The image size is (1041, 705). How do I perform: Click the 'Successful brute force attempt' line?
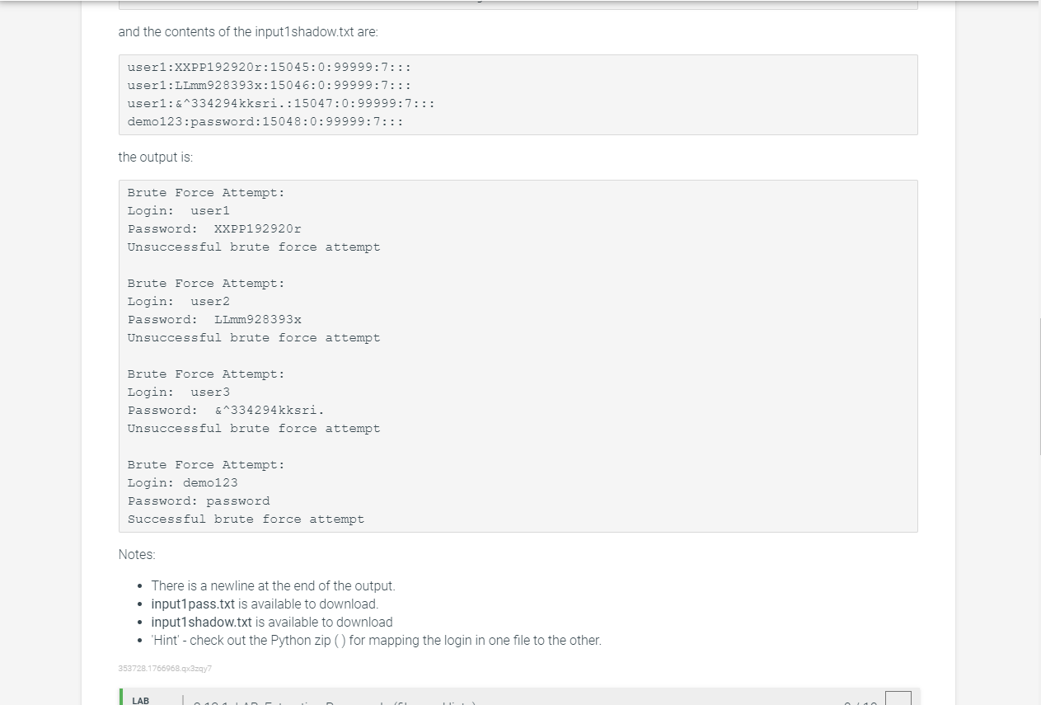click(246, 519)
